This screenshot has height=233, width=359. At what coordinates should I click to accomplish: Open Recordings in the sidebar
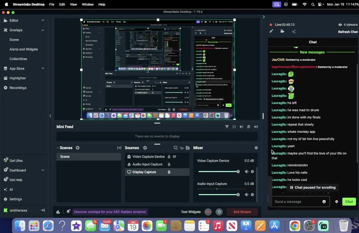coord(18,88)
